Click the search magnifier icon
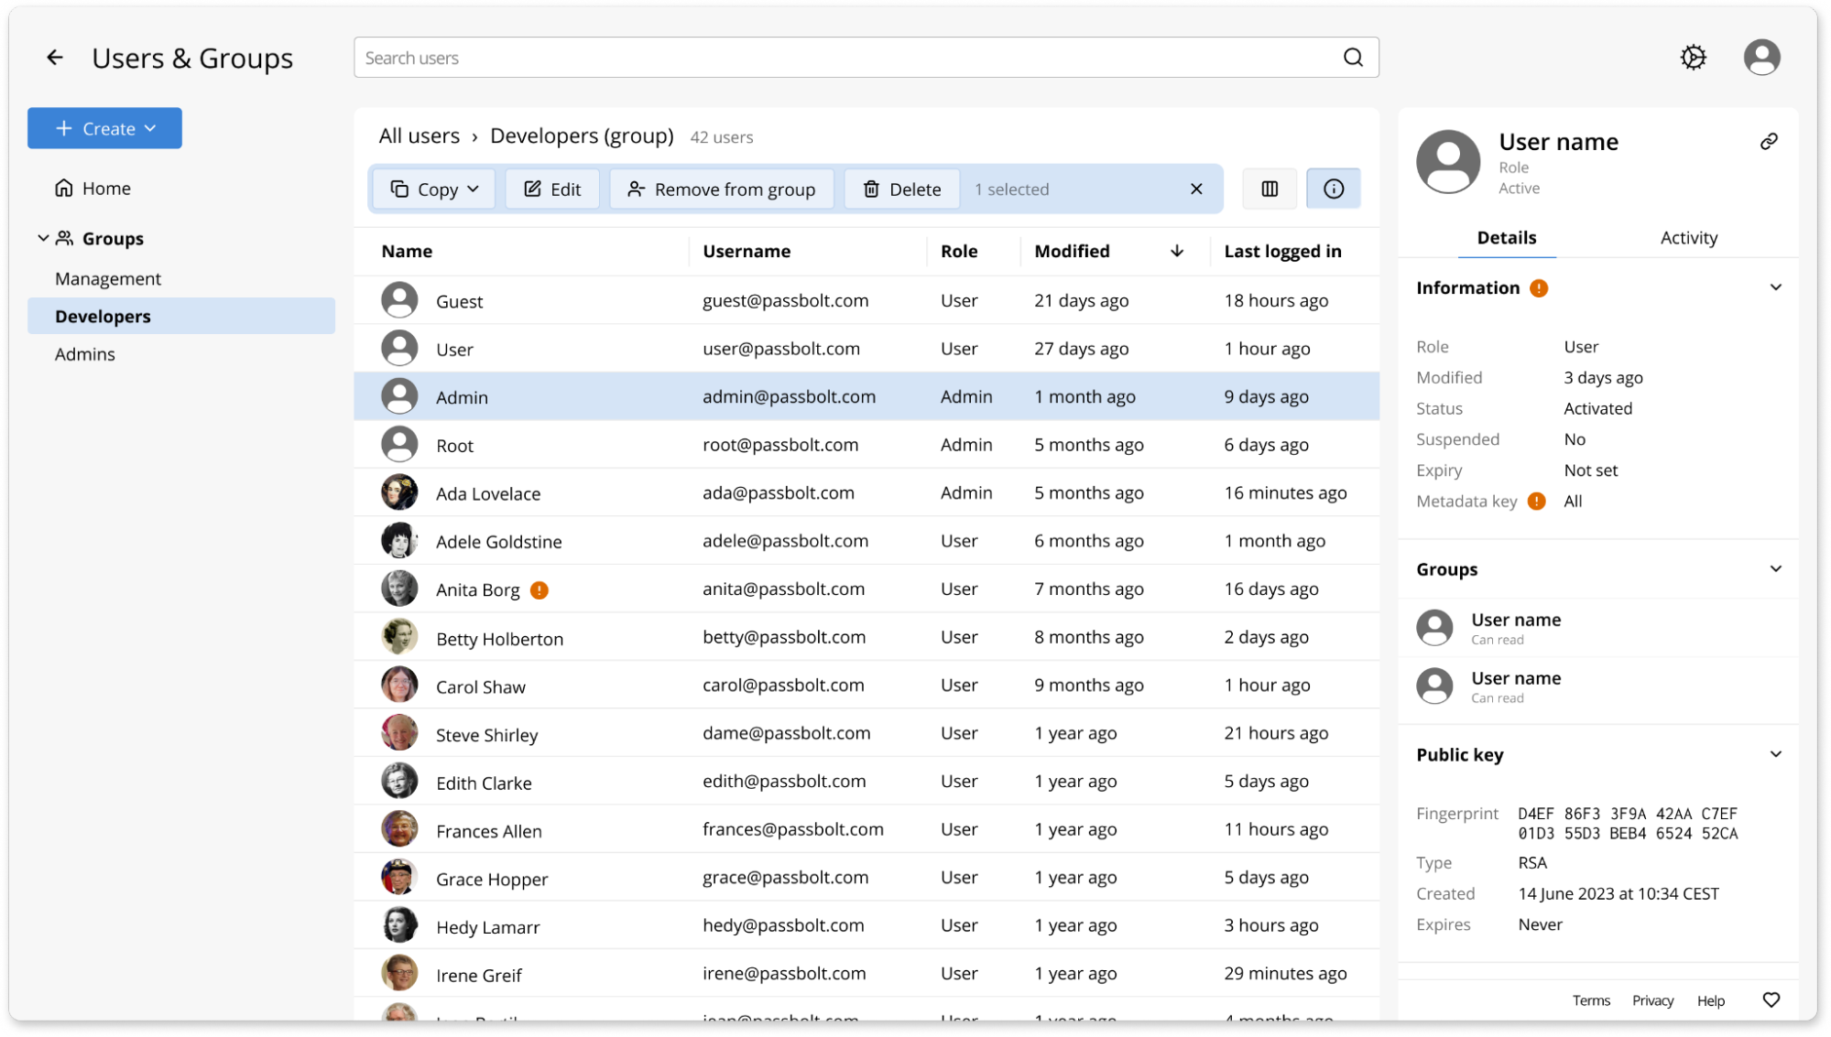 pyautogui.click(x=1353, y=58)
